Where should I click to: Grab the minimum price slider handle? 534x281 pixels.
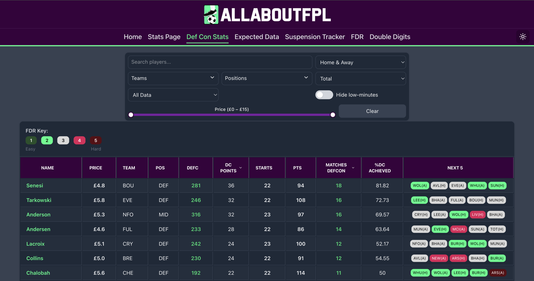pos(131,115)
